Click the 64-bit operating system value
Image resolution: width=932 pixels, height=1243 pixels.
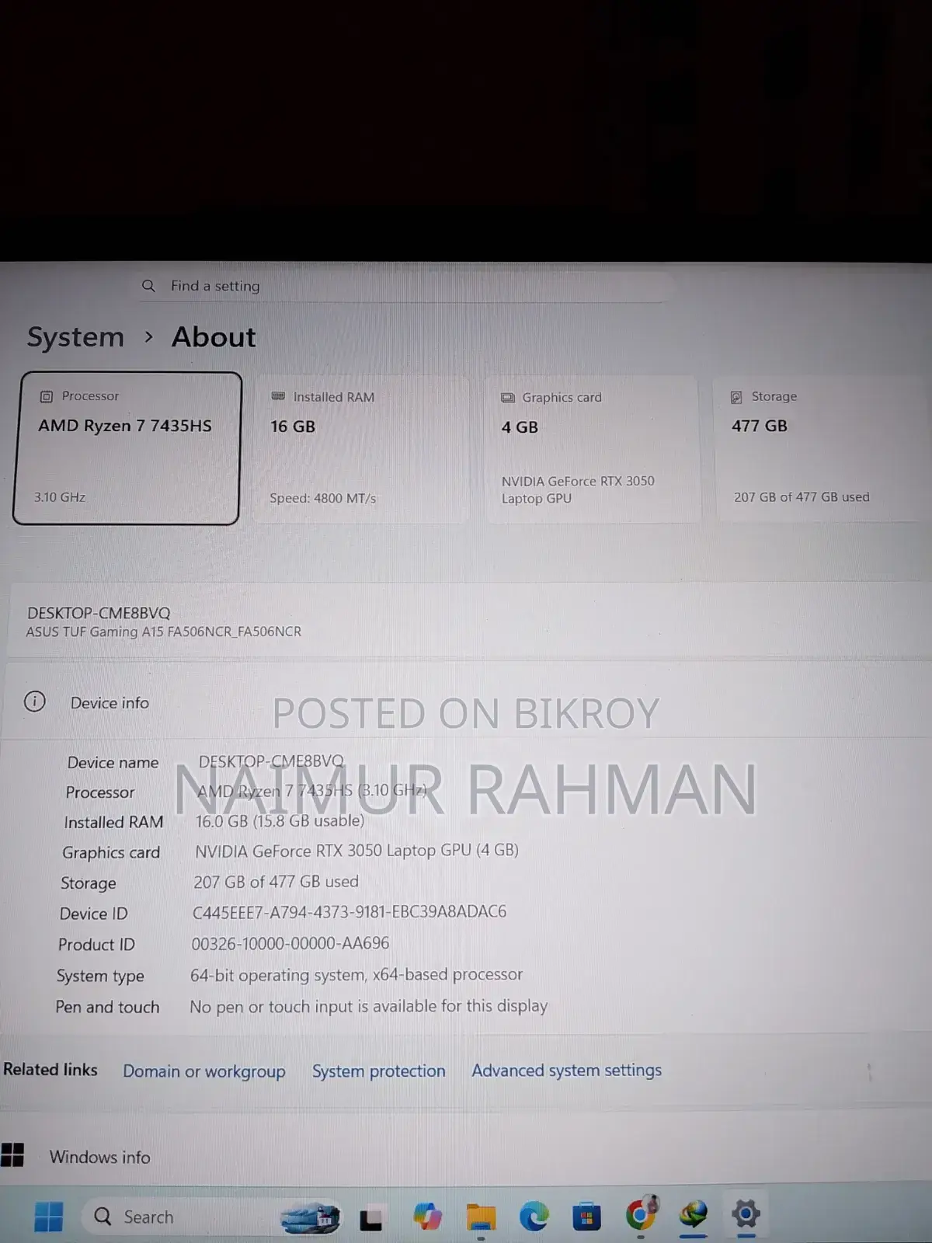click(x=356, y=974)
